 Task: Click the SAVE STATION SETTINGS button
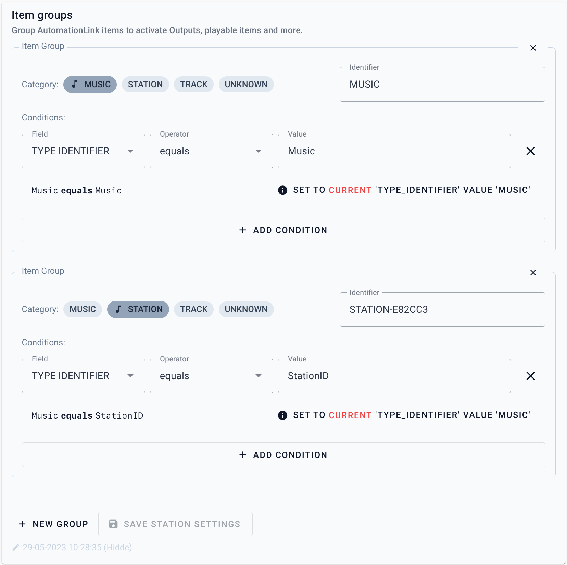pos(175,524)
